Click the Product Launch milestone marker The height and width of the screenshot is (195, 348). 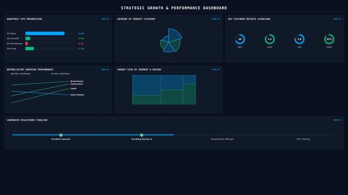point(61,135)
